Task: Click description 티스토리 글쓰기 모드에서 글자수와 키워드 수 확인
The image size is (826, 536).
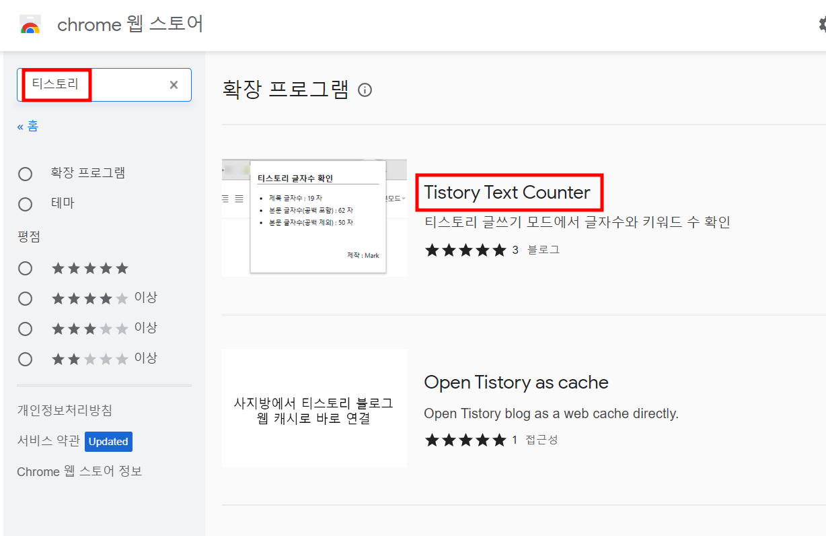Action: click(577, 222)
